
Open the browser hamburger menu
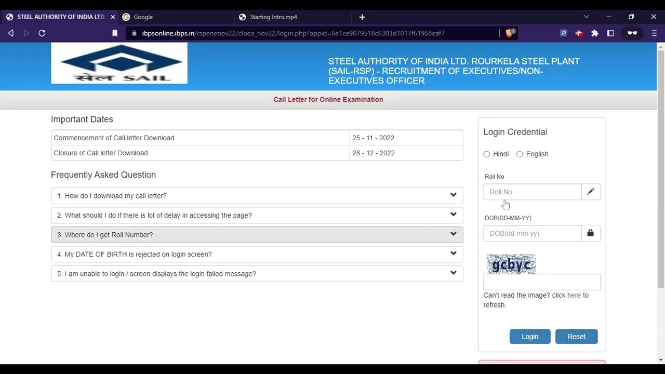[x=654, y=33]
